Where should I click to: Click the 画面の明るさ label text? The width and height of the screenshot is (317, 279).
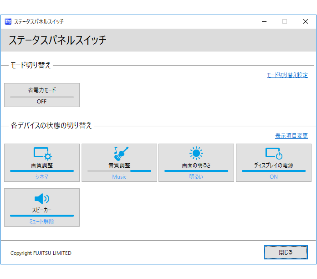[x=196, y=165]
